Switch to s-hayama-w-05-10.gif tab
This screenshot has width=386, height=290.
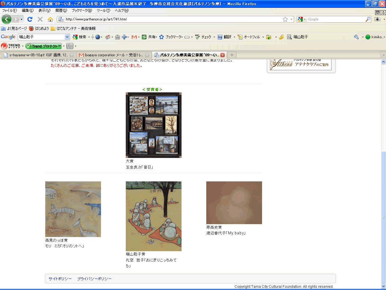point(38,55)
